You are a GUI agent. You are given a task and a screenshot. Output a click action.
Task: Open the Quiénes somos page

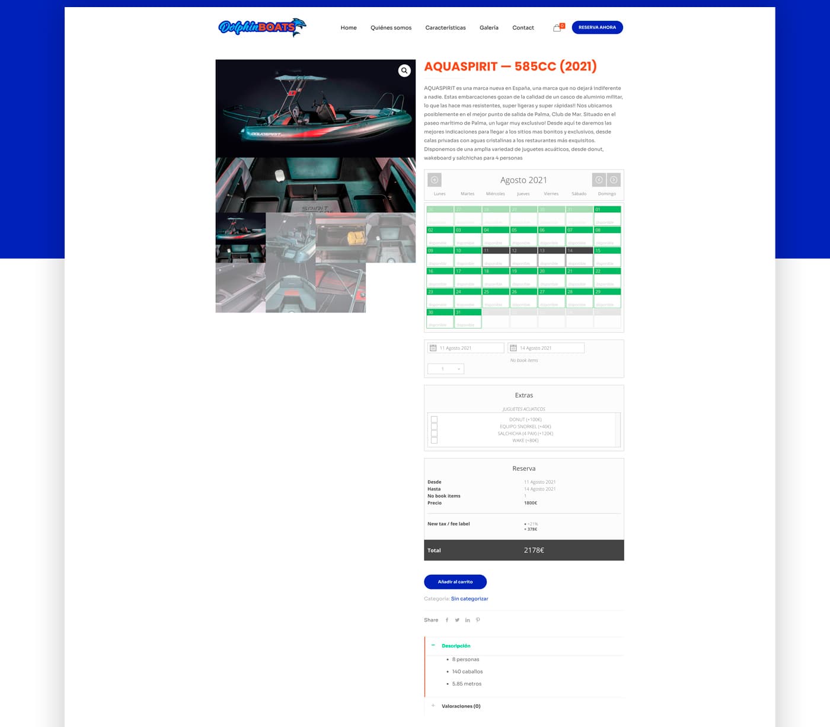[x=391, y=28]
